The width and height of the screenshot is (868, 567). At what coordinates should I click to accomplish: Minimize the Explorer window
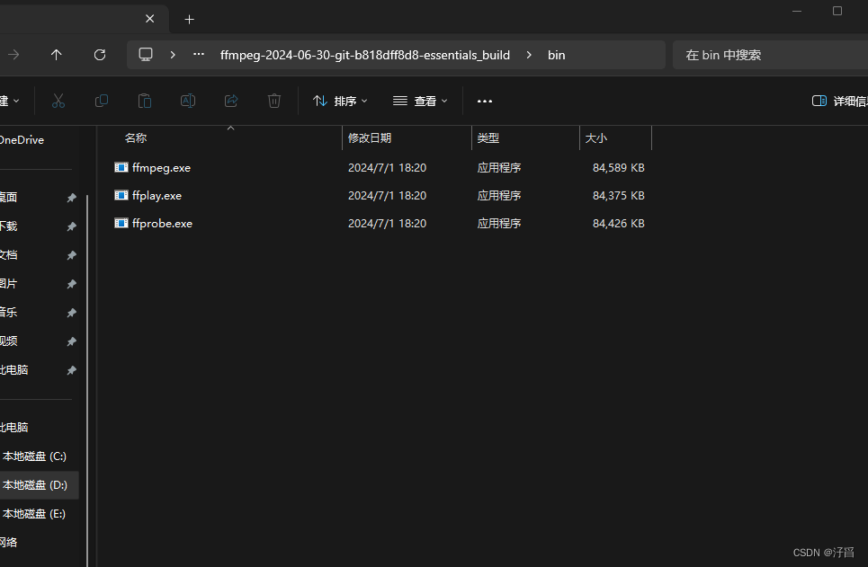pos(797,11)
